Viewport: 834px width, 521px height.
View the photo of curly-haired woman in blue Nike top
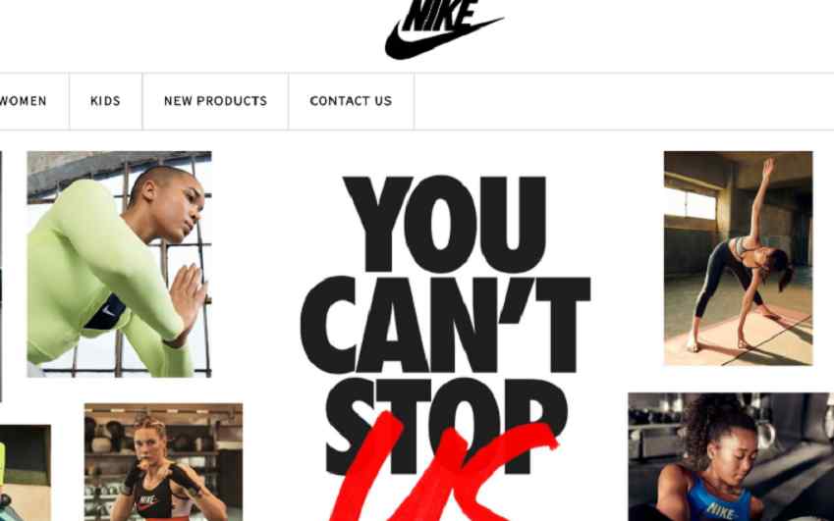731,457
